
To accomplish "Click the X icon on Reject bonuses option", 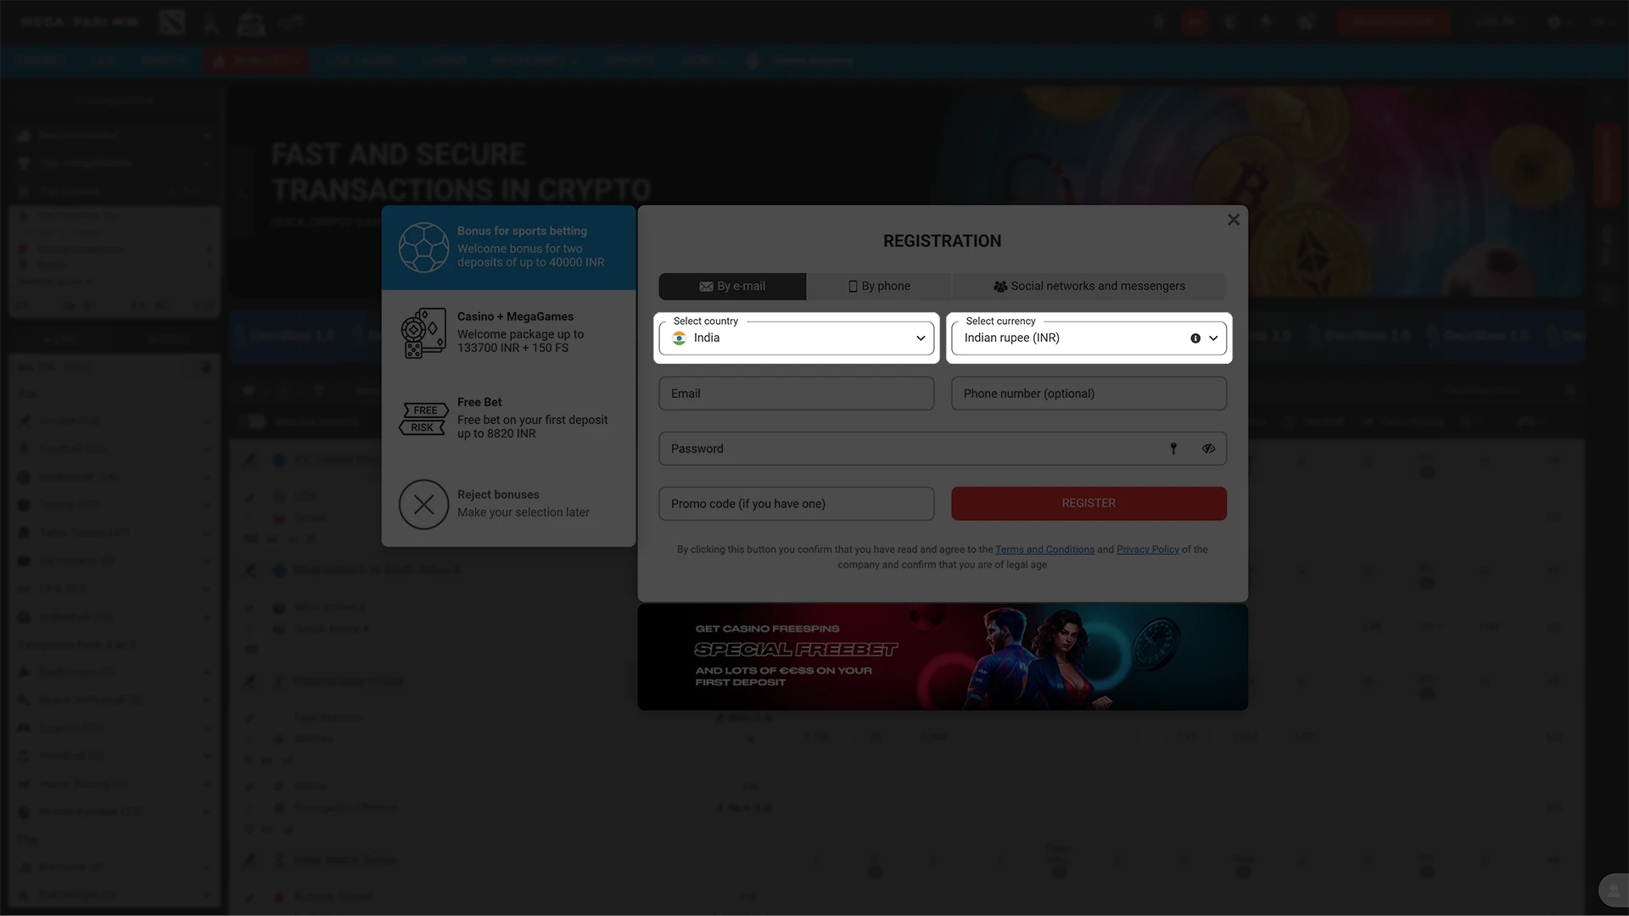I will 424,504.
